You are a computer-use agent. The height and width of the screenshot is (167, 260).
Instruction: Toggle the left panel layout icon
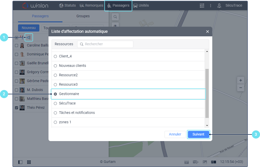tap(20, 162)
